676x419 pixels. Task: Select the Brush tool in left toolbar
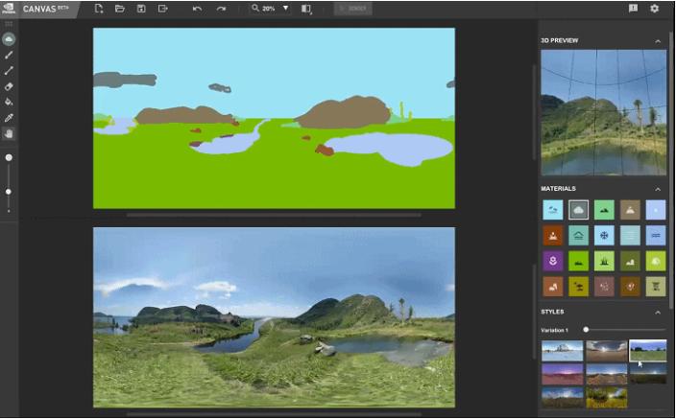coord(9,55)
